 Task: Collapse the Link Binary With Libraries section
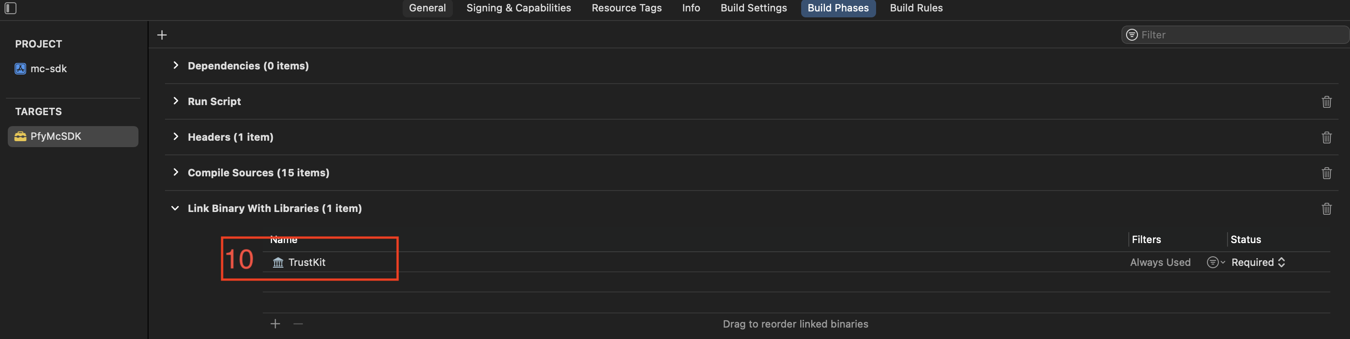pos(175,208)
